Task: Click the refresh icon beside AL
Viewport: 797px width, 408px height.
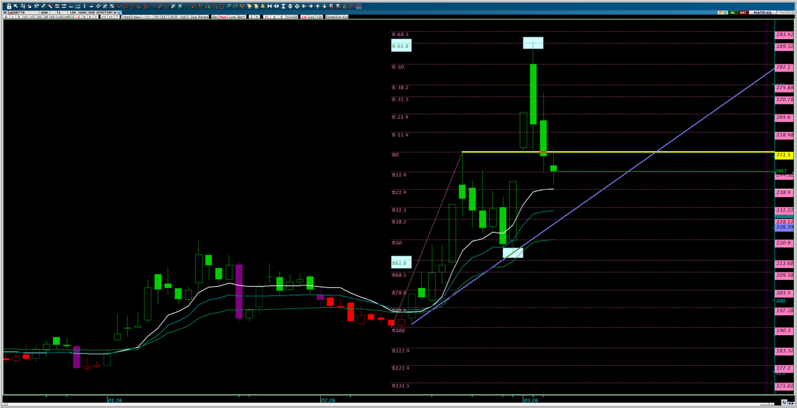Action: coord(725,13)
